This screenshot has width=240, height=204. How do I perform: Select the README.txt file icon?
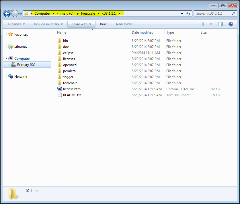[x=59, y=95]
